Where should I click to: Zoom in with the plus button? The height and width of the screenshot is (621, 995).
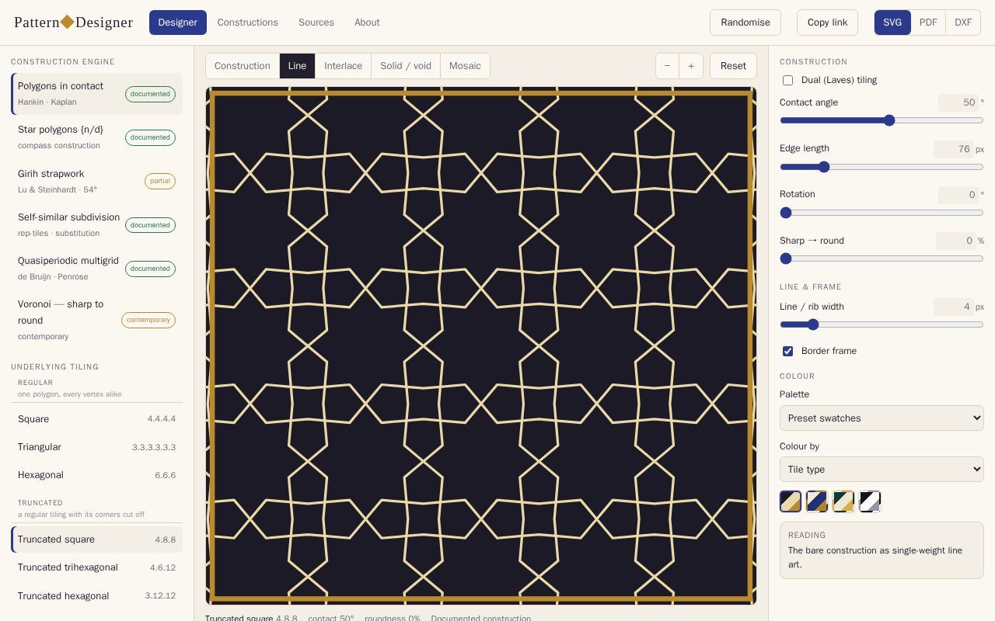[691, 66]
